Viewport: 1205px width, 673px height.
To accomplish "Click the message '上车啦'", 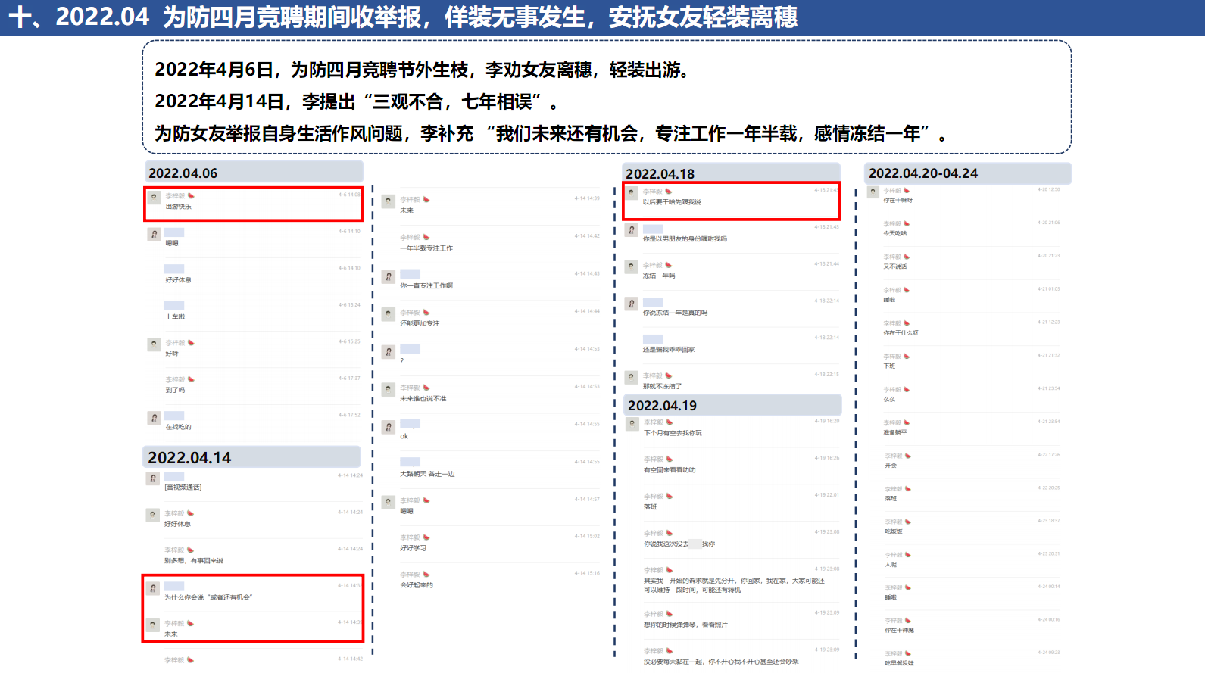I will click(175, 316).
